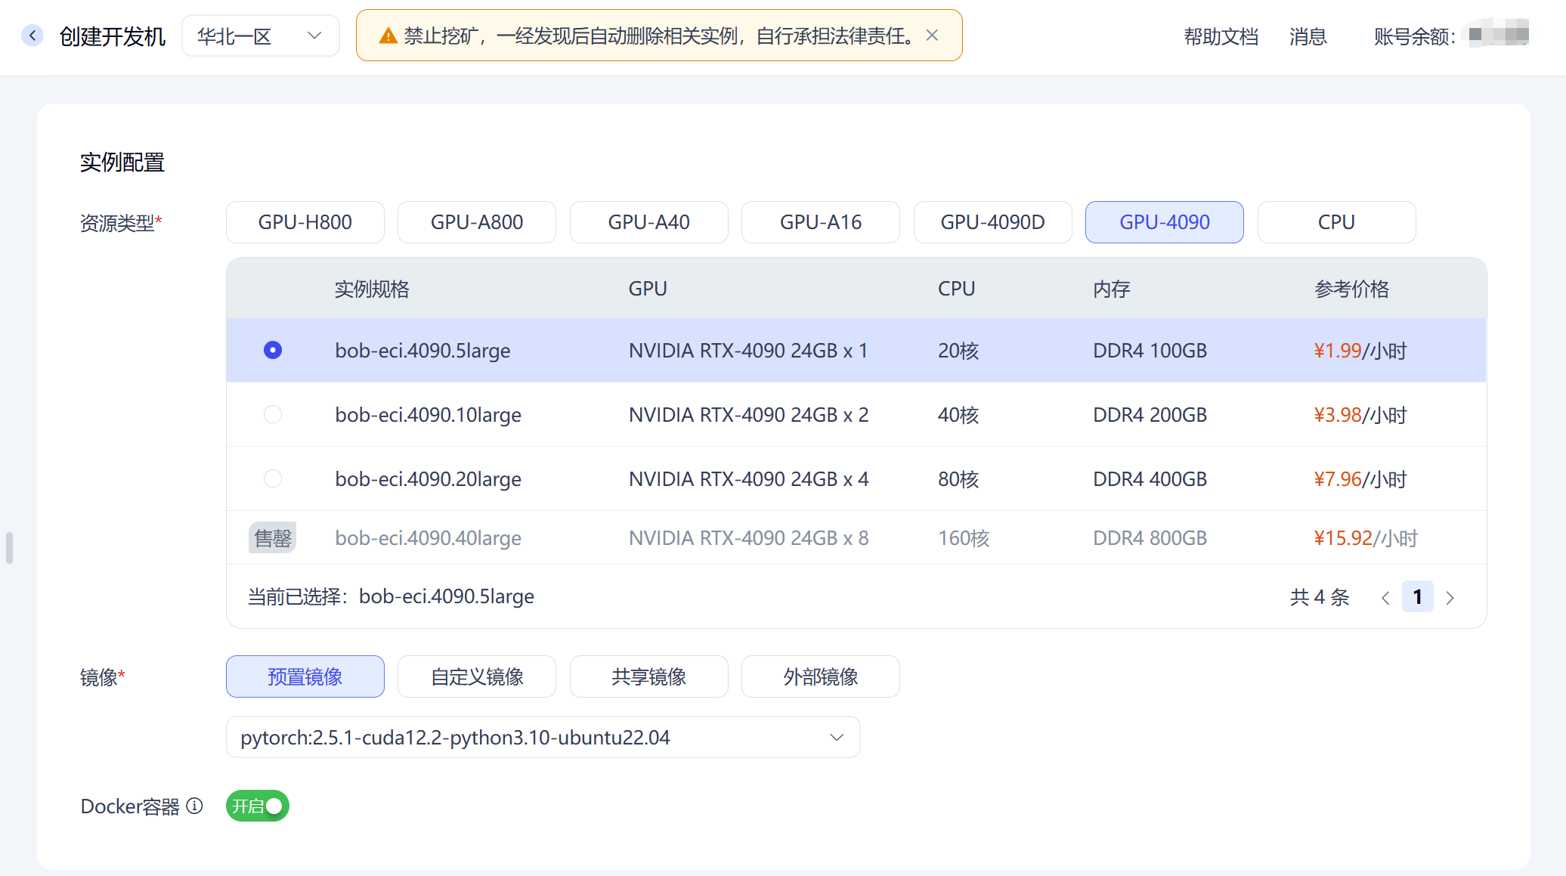This screenshot has width=1566, height=876.
Task: Select the bob-eci.4090.10large radio button
Action: coord(272,414)
